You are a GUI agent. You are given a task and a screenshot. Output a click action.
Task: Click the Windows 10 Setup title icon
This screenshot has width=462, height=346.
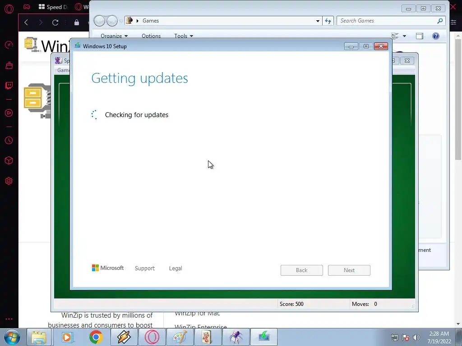(x=78, y=46)
